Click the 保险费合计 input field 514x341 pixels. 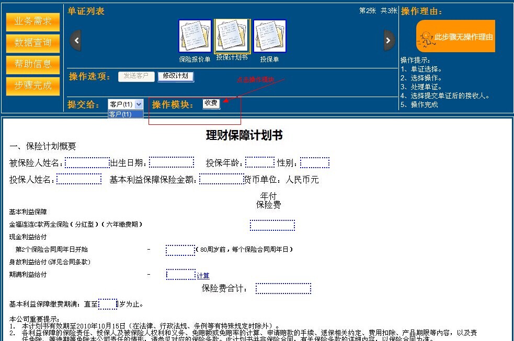tap(283, 289)
